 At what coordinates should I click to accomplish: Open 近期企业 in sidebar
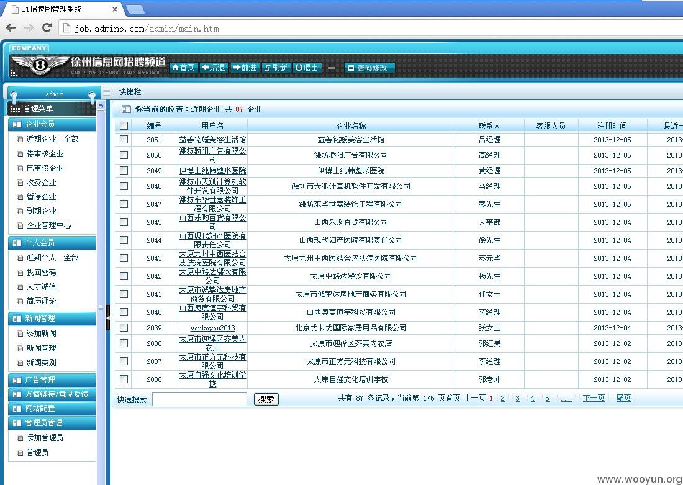pyautogui.click(x=41, y=139)
